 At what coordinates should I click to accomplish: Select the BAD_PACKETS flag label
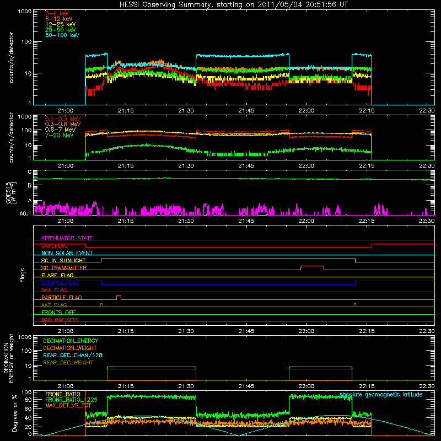(x=60, y=320)
